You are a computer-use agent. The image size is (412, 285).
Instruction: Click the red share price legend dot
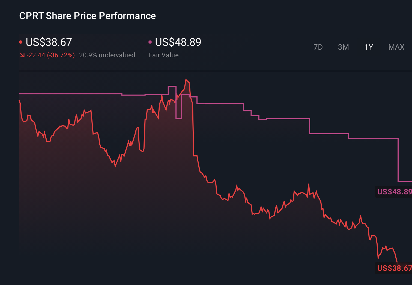coord(21,41)
